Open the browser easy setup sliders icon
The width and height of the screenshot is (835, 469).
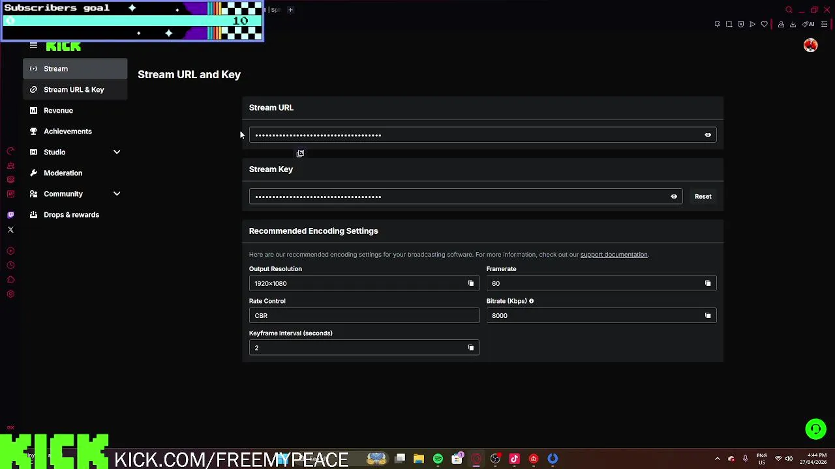point(824,24)
